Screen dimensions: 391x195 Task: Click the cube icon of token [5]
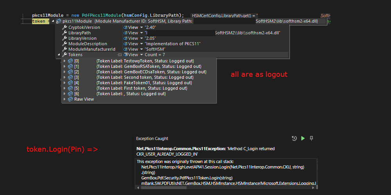click(x=70, y=88)
